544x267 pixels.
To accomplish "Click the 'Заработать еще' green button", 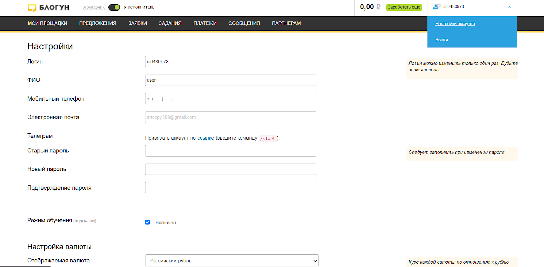I will pos(404,7).
